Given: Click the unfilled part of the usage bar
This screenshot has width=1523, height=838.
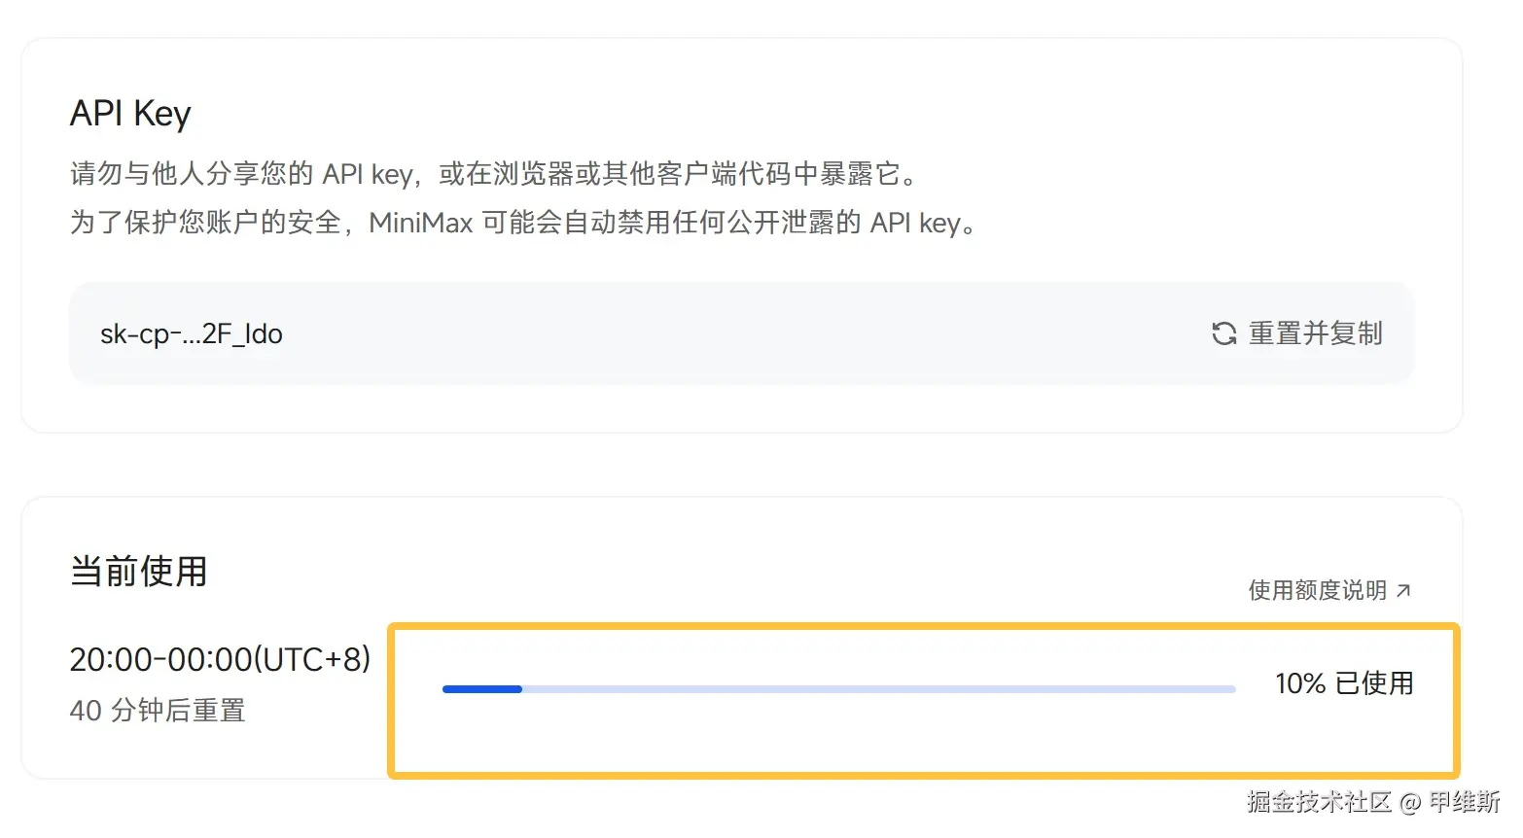Looking at the screenshot, I should [875, 689].
